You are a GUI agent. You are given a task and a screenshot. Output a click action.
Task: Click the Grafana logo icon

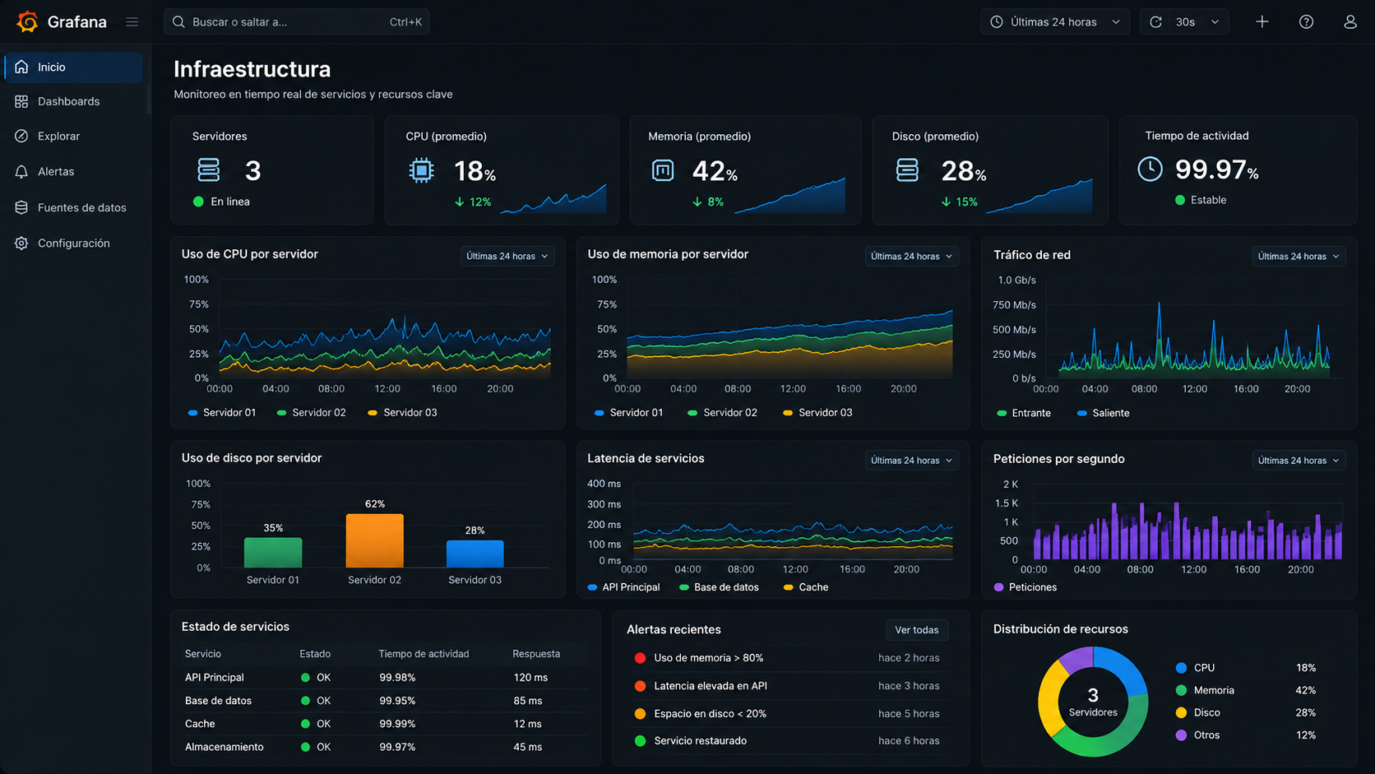pyautogui.click(x=27, y=21)
